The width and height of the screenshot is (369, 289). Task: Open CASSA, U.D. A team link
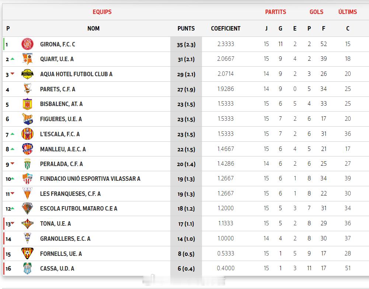[57, 268]
